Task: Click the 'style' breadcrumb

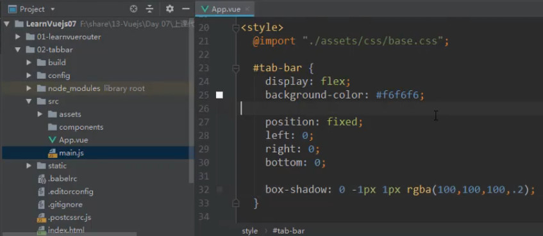Action: pos(249,231)
